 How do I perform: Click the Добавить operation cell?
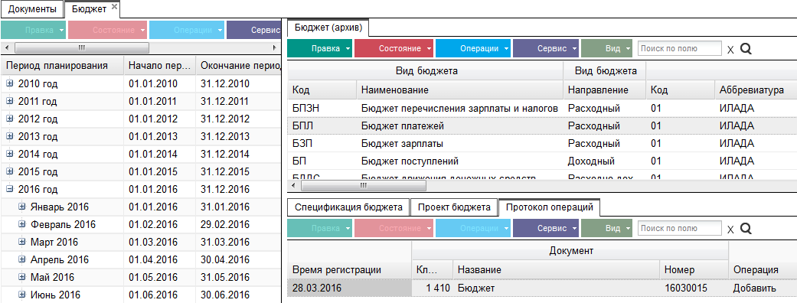[x=763, y=288]
